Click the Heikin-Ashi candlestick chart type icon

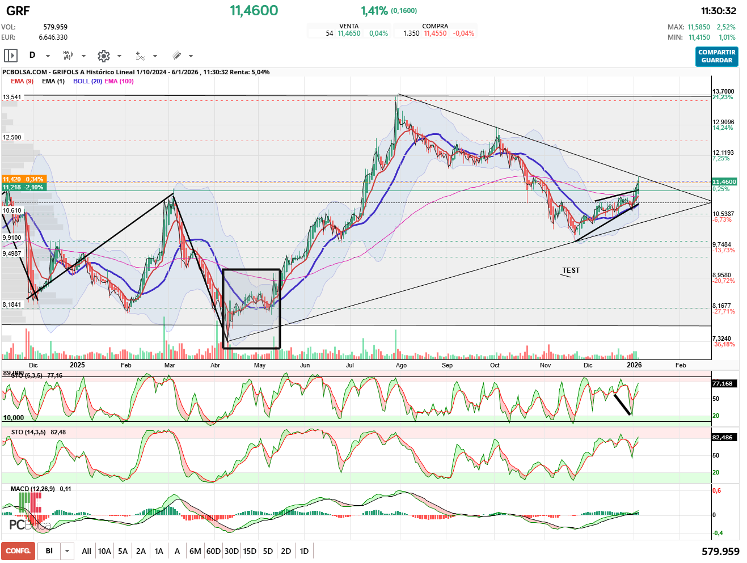[x=68, y=56]
